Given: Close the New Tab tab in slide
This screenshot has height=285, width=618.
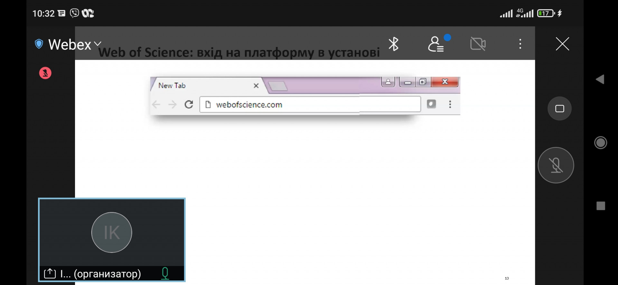Looking at the screenshot, I should coord(256,86).
